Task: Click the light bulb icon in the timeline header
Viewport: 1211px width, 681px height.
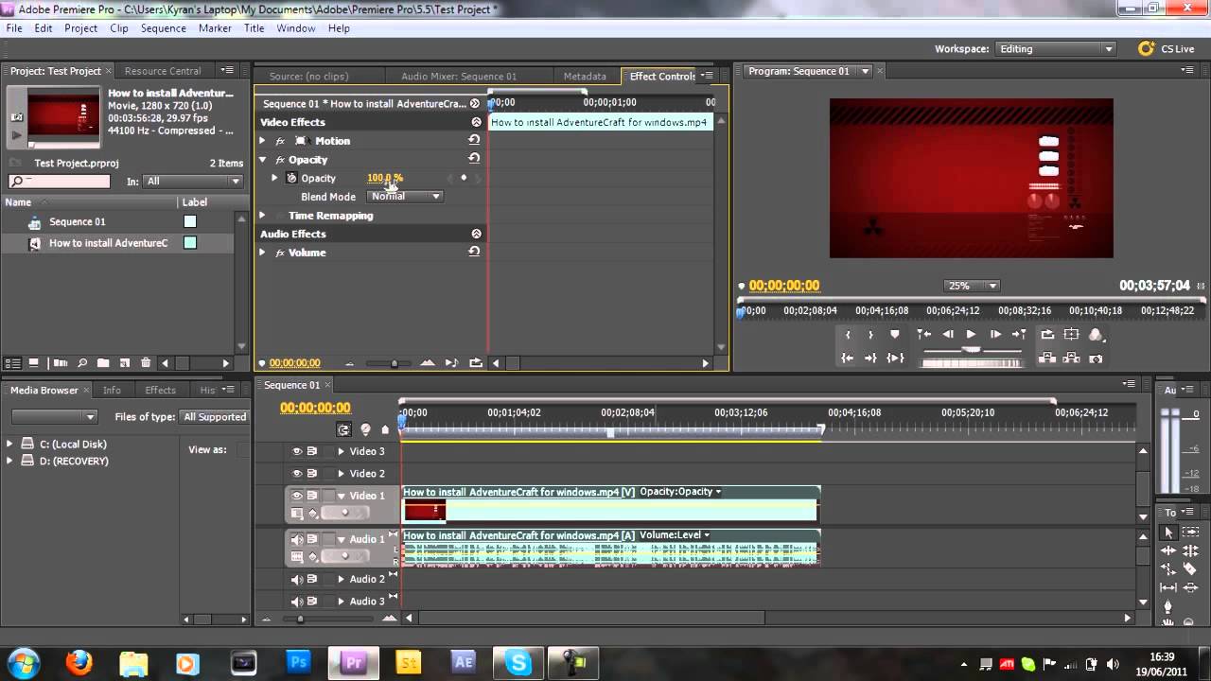Action: coord(365,429)
